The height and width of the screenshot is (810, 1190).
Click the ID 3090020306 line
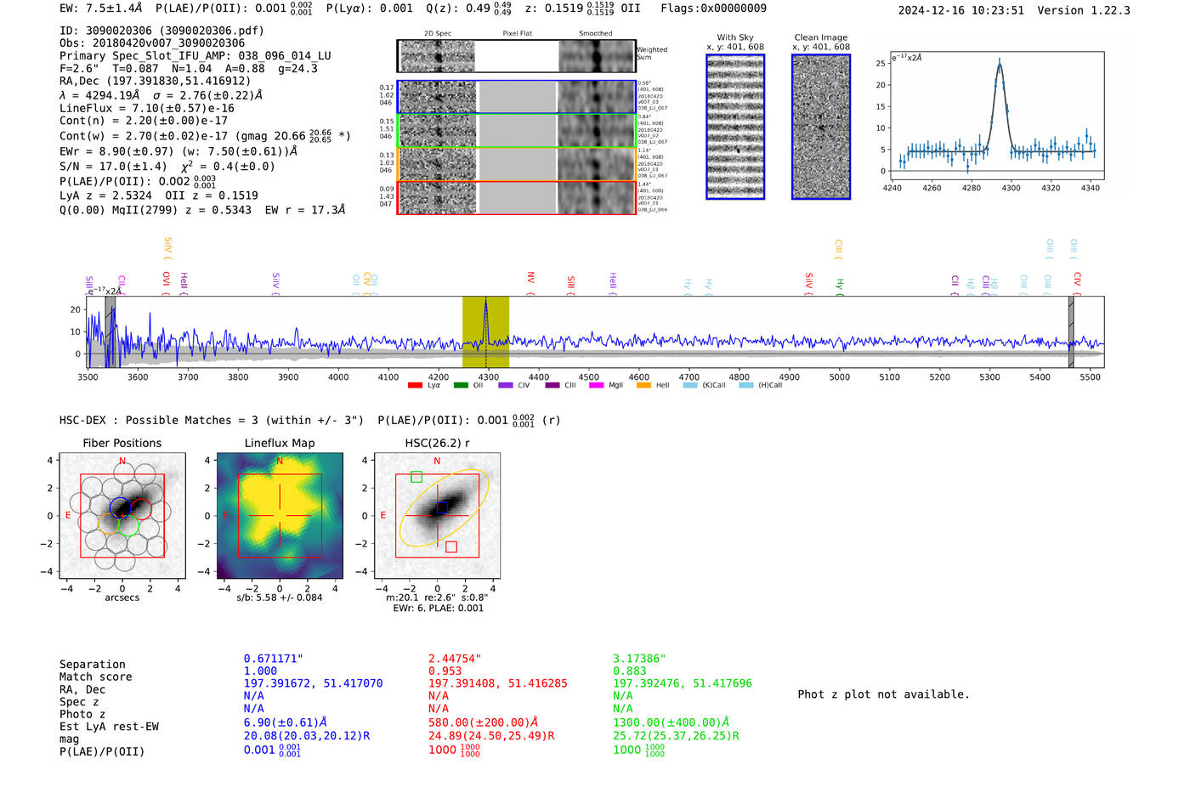click(x=161, y=31)
